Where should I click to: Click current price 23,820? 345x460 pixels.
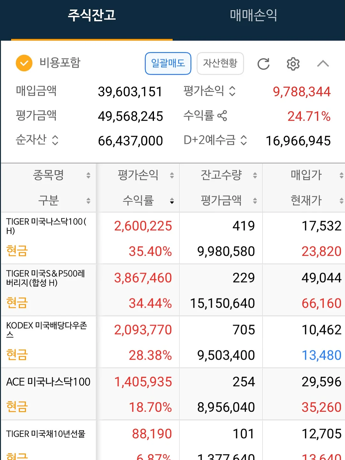tap(322, 251)
